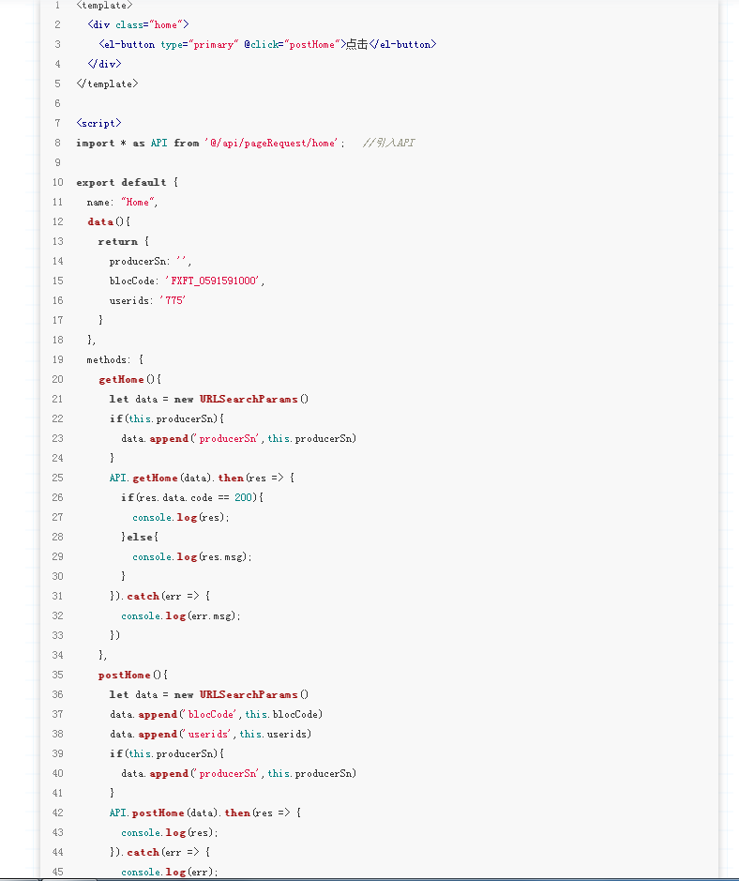Click the userids value '775'
Screen dimensions: 739x881
pyautogui.click(x=174, y=300)
